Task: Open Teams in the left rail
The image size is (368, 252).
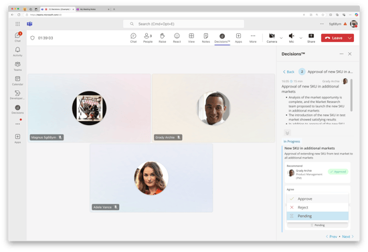Action: 17,66
